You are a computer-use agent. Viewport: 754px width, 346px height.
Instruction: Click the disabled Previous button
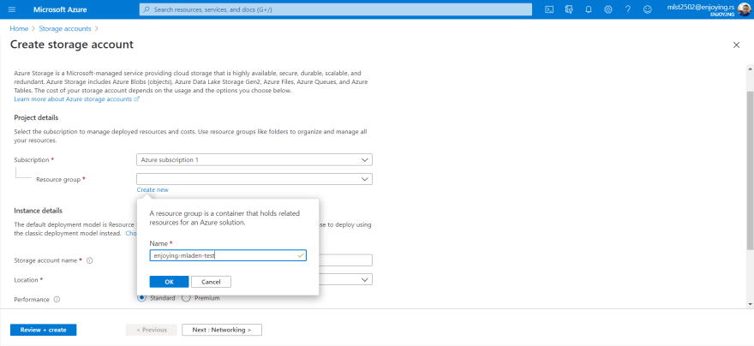click(x=152, y=330)
